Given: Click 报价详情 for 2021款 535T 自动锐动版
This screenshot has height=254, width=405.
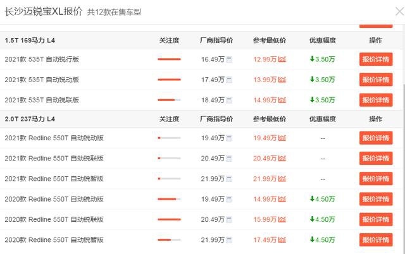Looking at the screenshot, I should 376,80.
